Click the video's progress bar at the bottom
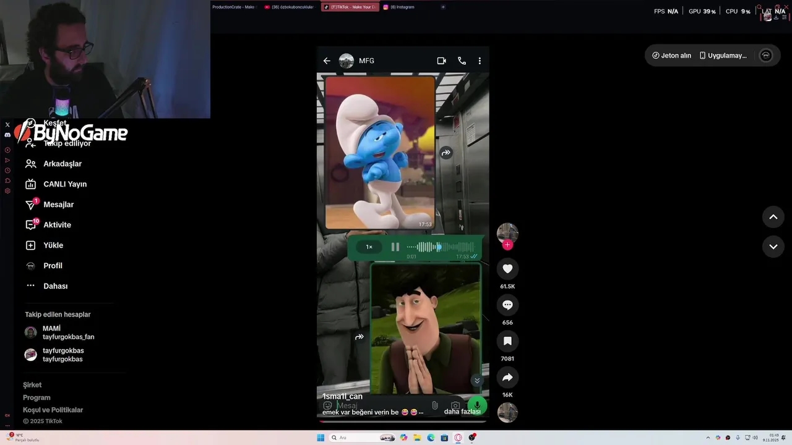 click(403, 422)
